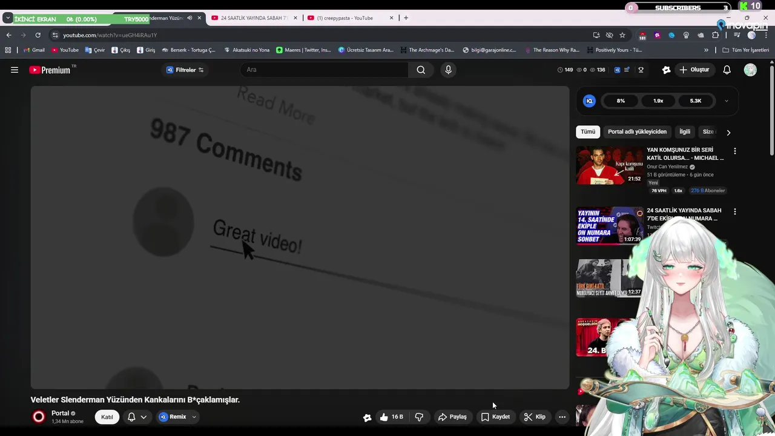Screen dimensions: 775x436
Task: Click the browser address bar URL
Action: pyautogui.click(x=110, y=35)
